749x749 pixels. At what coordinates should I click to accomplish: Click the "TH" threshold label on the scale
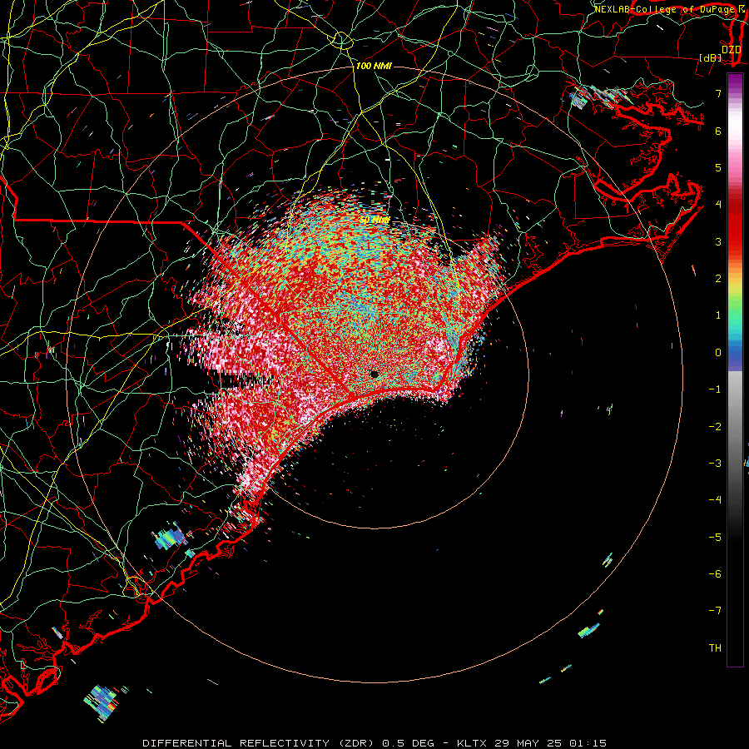[715, 648]
